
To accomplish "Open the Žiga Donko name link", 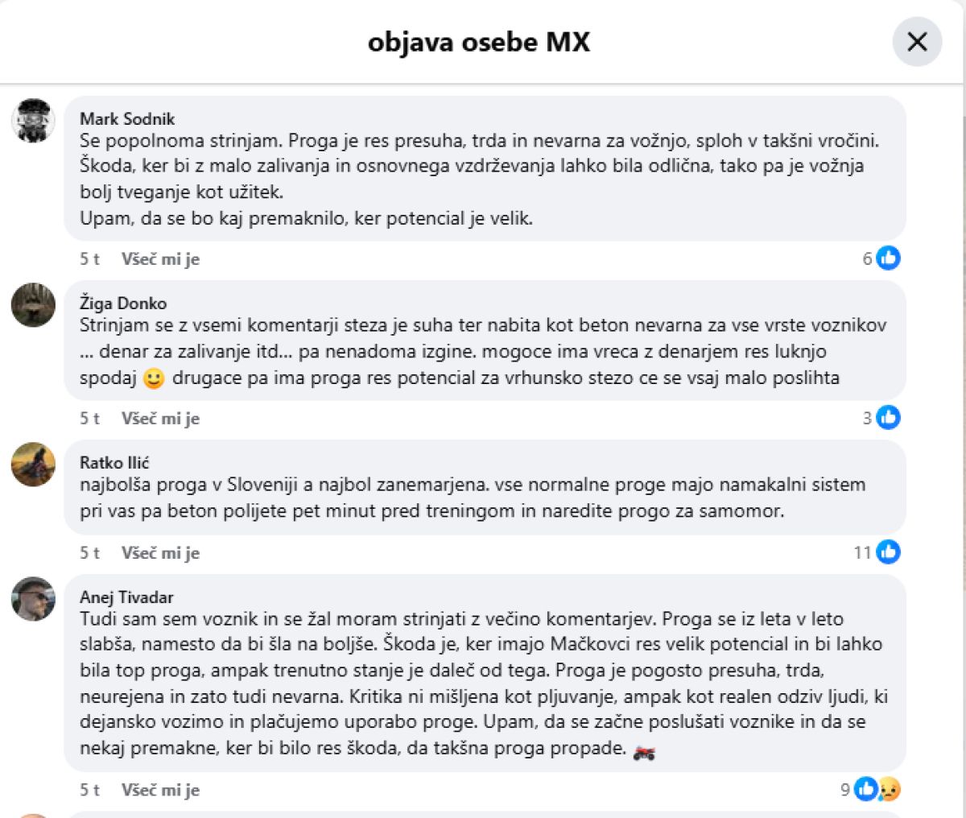I will point(123,304).
